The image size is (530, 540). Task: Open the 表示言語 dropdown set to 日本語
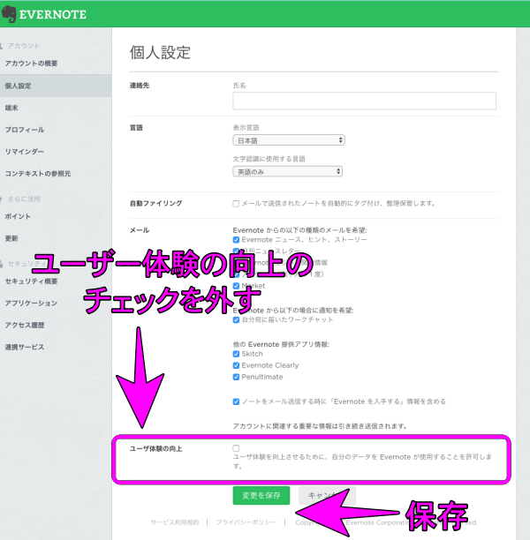pyautogui.click(x=289, y=140)
